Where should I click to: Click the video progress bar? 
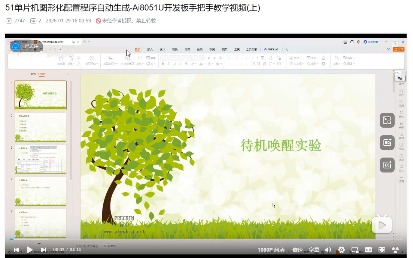pos(150,239)
